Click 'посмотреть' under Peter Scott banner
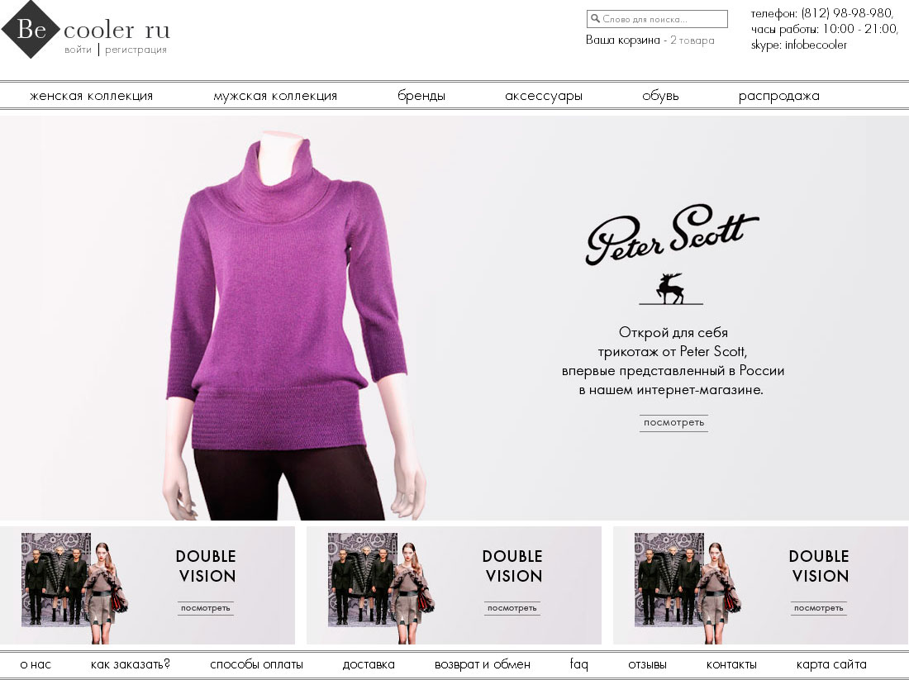 [673, 422]
